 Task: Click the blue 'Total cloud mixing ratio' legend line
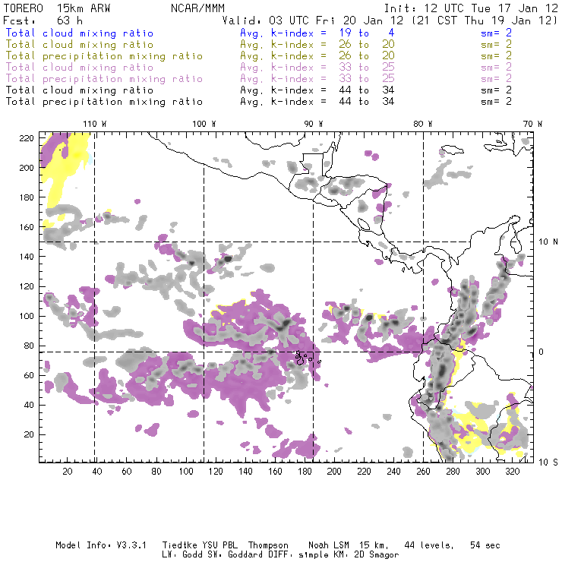[x=80, y=33]
